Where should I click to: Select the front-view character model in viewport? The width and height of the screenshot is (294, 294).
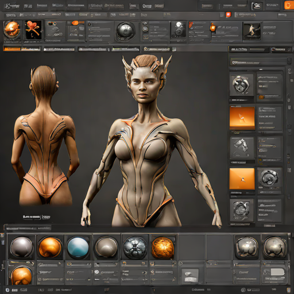click(x=151, y=142)
